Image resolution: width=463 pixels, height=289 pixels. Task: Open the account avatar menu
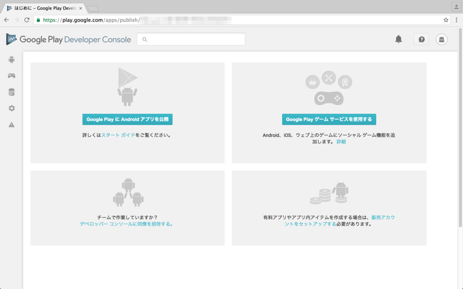442,39
